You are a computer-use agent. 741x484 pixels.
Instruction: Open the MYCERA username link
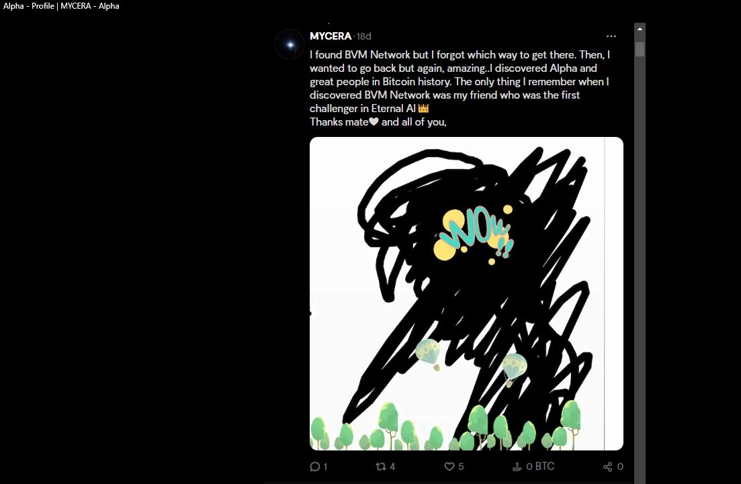click(331, 36)
